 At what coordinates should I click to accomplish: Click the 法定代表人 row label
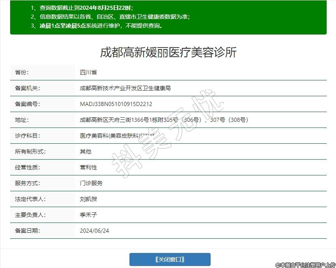30,199
